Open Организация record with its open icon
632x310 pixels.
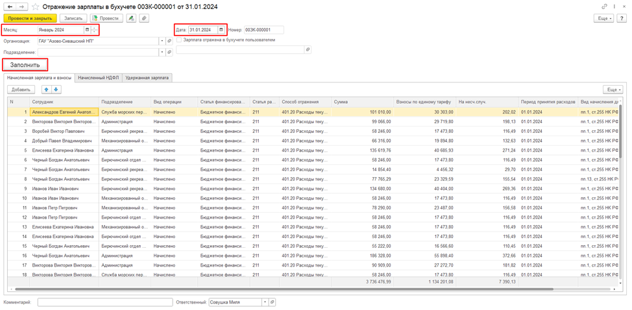tap(169, 41)
